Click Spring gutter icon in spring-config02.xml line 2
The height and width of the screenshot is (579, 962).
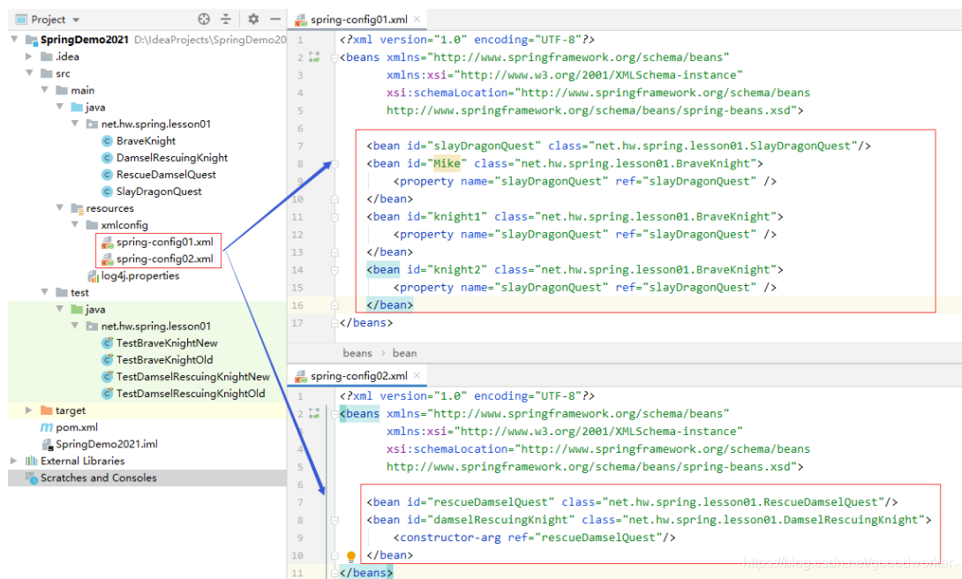314,413
